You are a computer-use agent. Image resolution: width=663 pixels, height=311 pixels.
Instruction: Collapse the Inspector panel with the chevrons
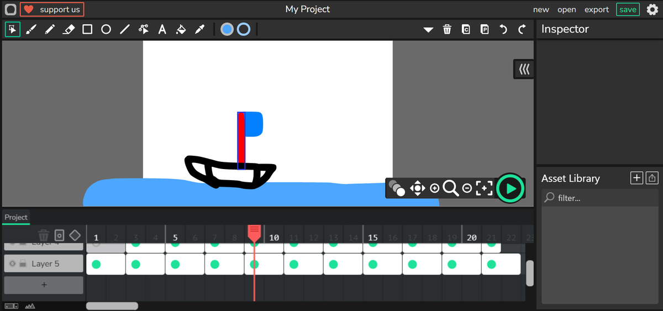click(524, 69)
